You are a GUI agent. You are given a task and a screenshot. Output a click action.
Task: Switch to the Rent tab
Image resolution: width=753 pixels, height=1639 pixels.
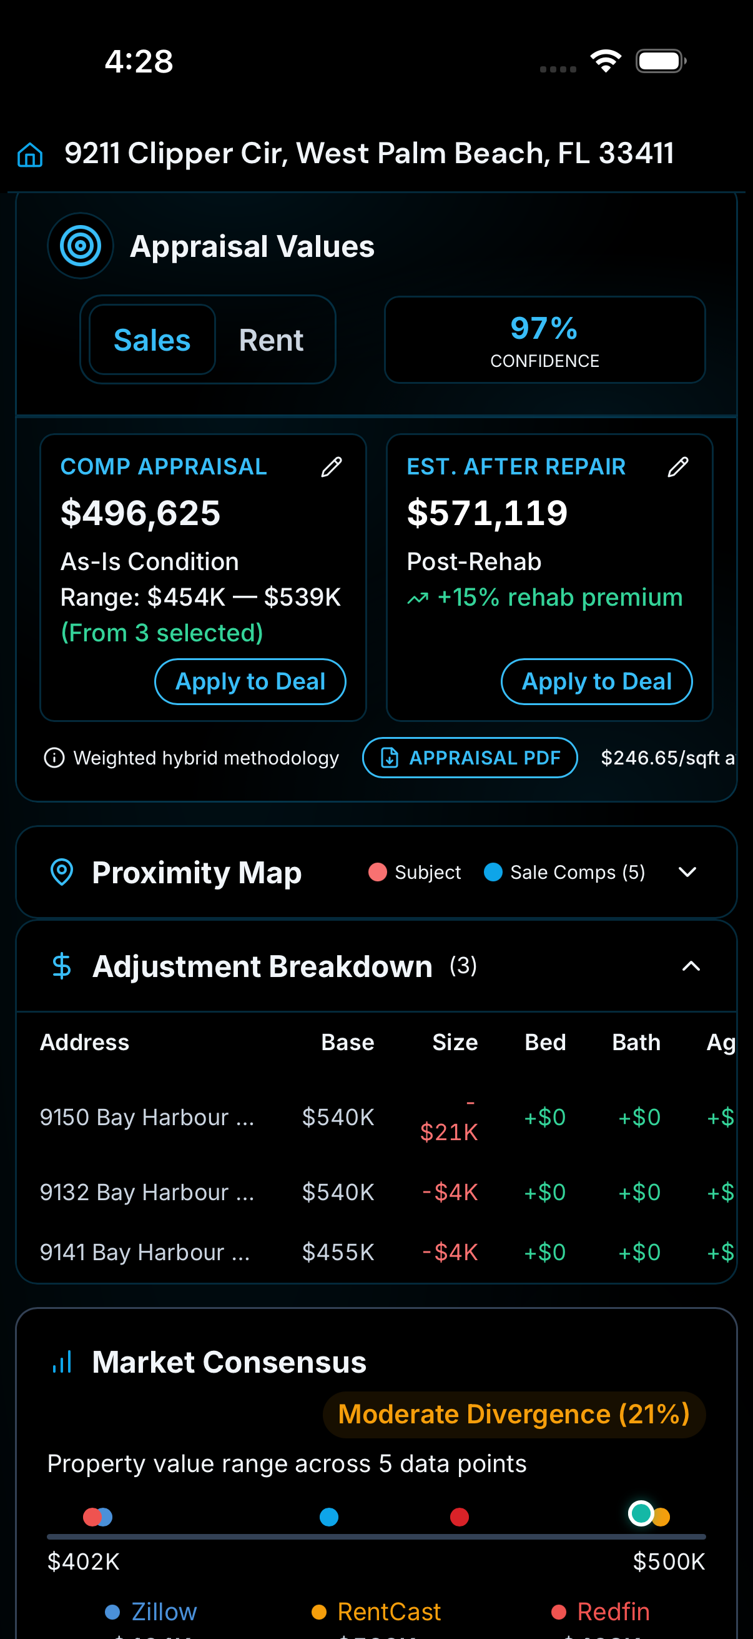point(272,340)
